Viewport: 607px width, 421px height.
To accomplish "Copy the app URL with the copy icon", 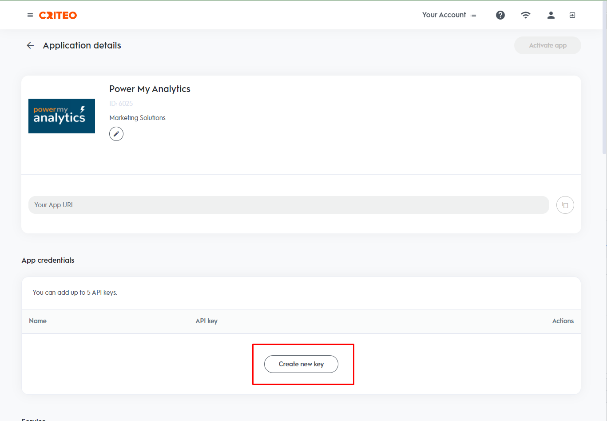I will (x=565, y=205).
